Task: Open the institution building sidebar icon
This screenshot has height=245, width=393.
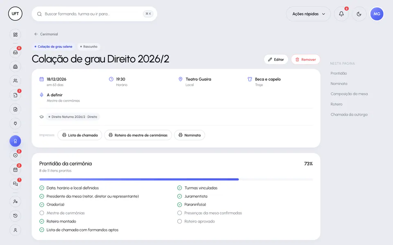Action: [15, 67]
